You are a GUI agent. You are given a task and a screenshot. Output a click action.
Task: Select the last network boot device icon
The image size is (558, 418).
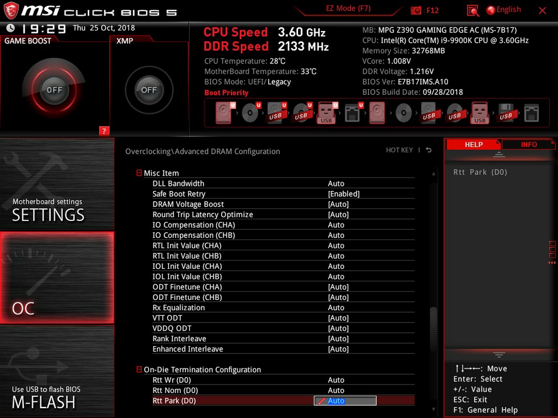tap(531, 113)
